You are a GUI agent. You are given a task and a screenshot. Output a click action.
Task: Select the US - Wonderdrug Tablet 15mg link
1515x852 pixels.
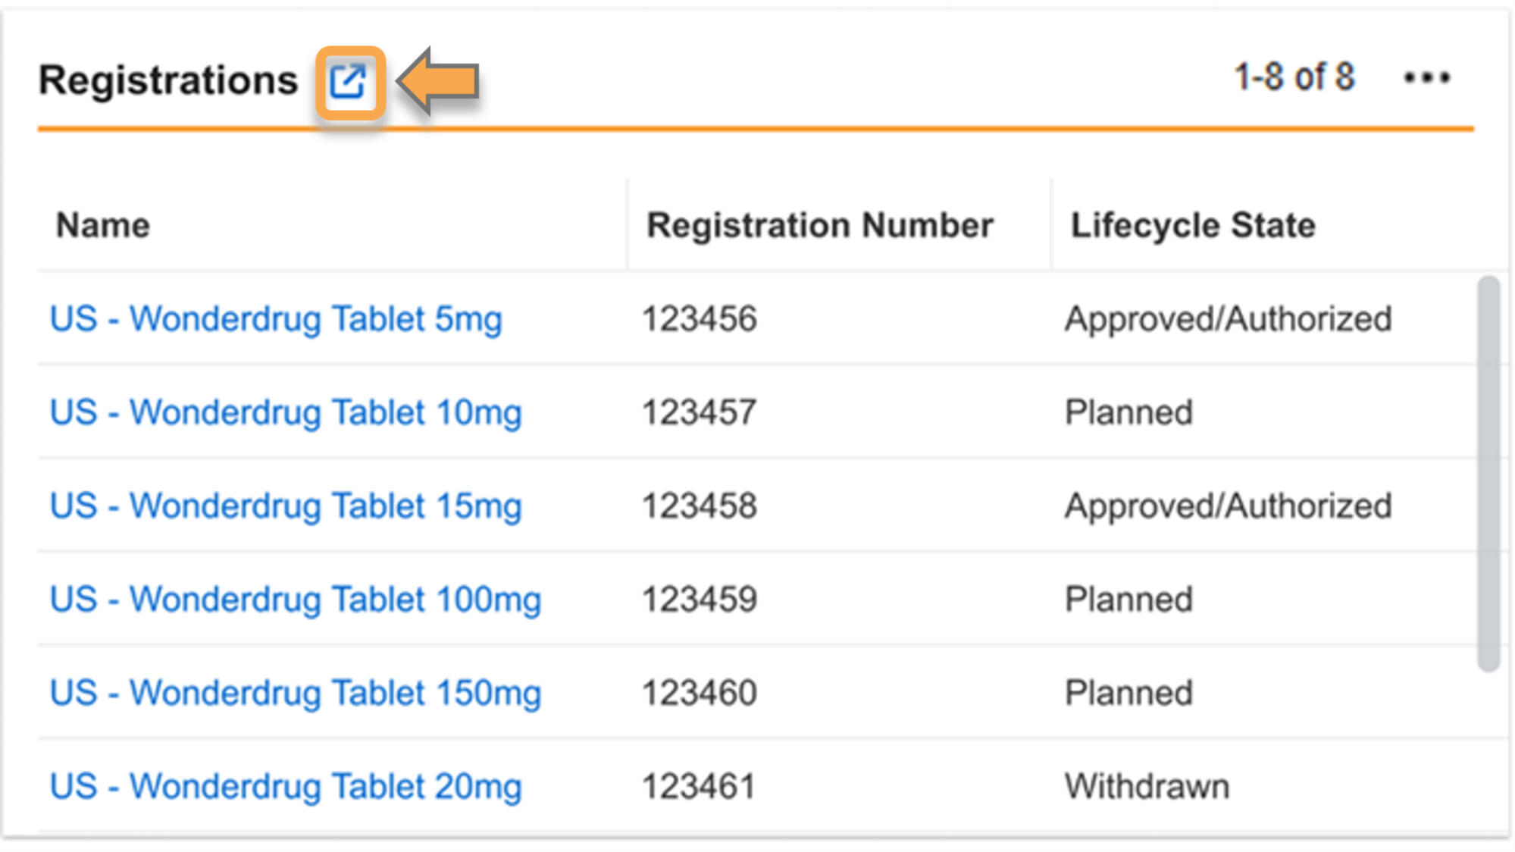pos(286,506)
